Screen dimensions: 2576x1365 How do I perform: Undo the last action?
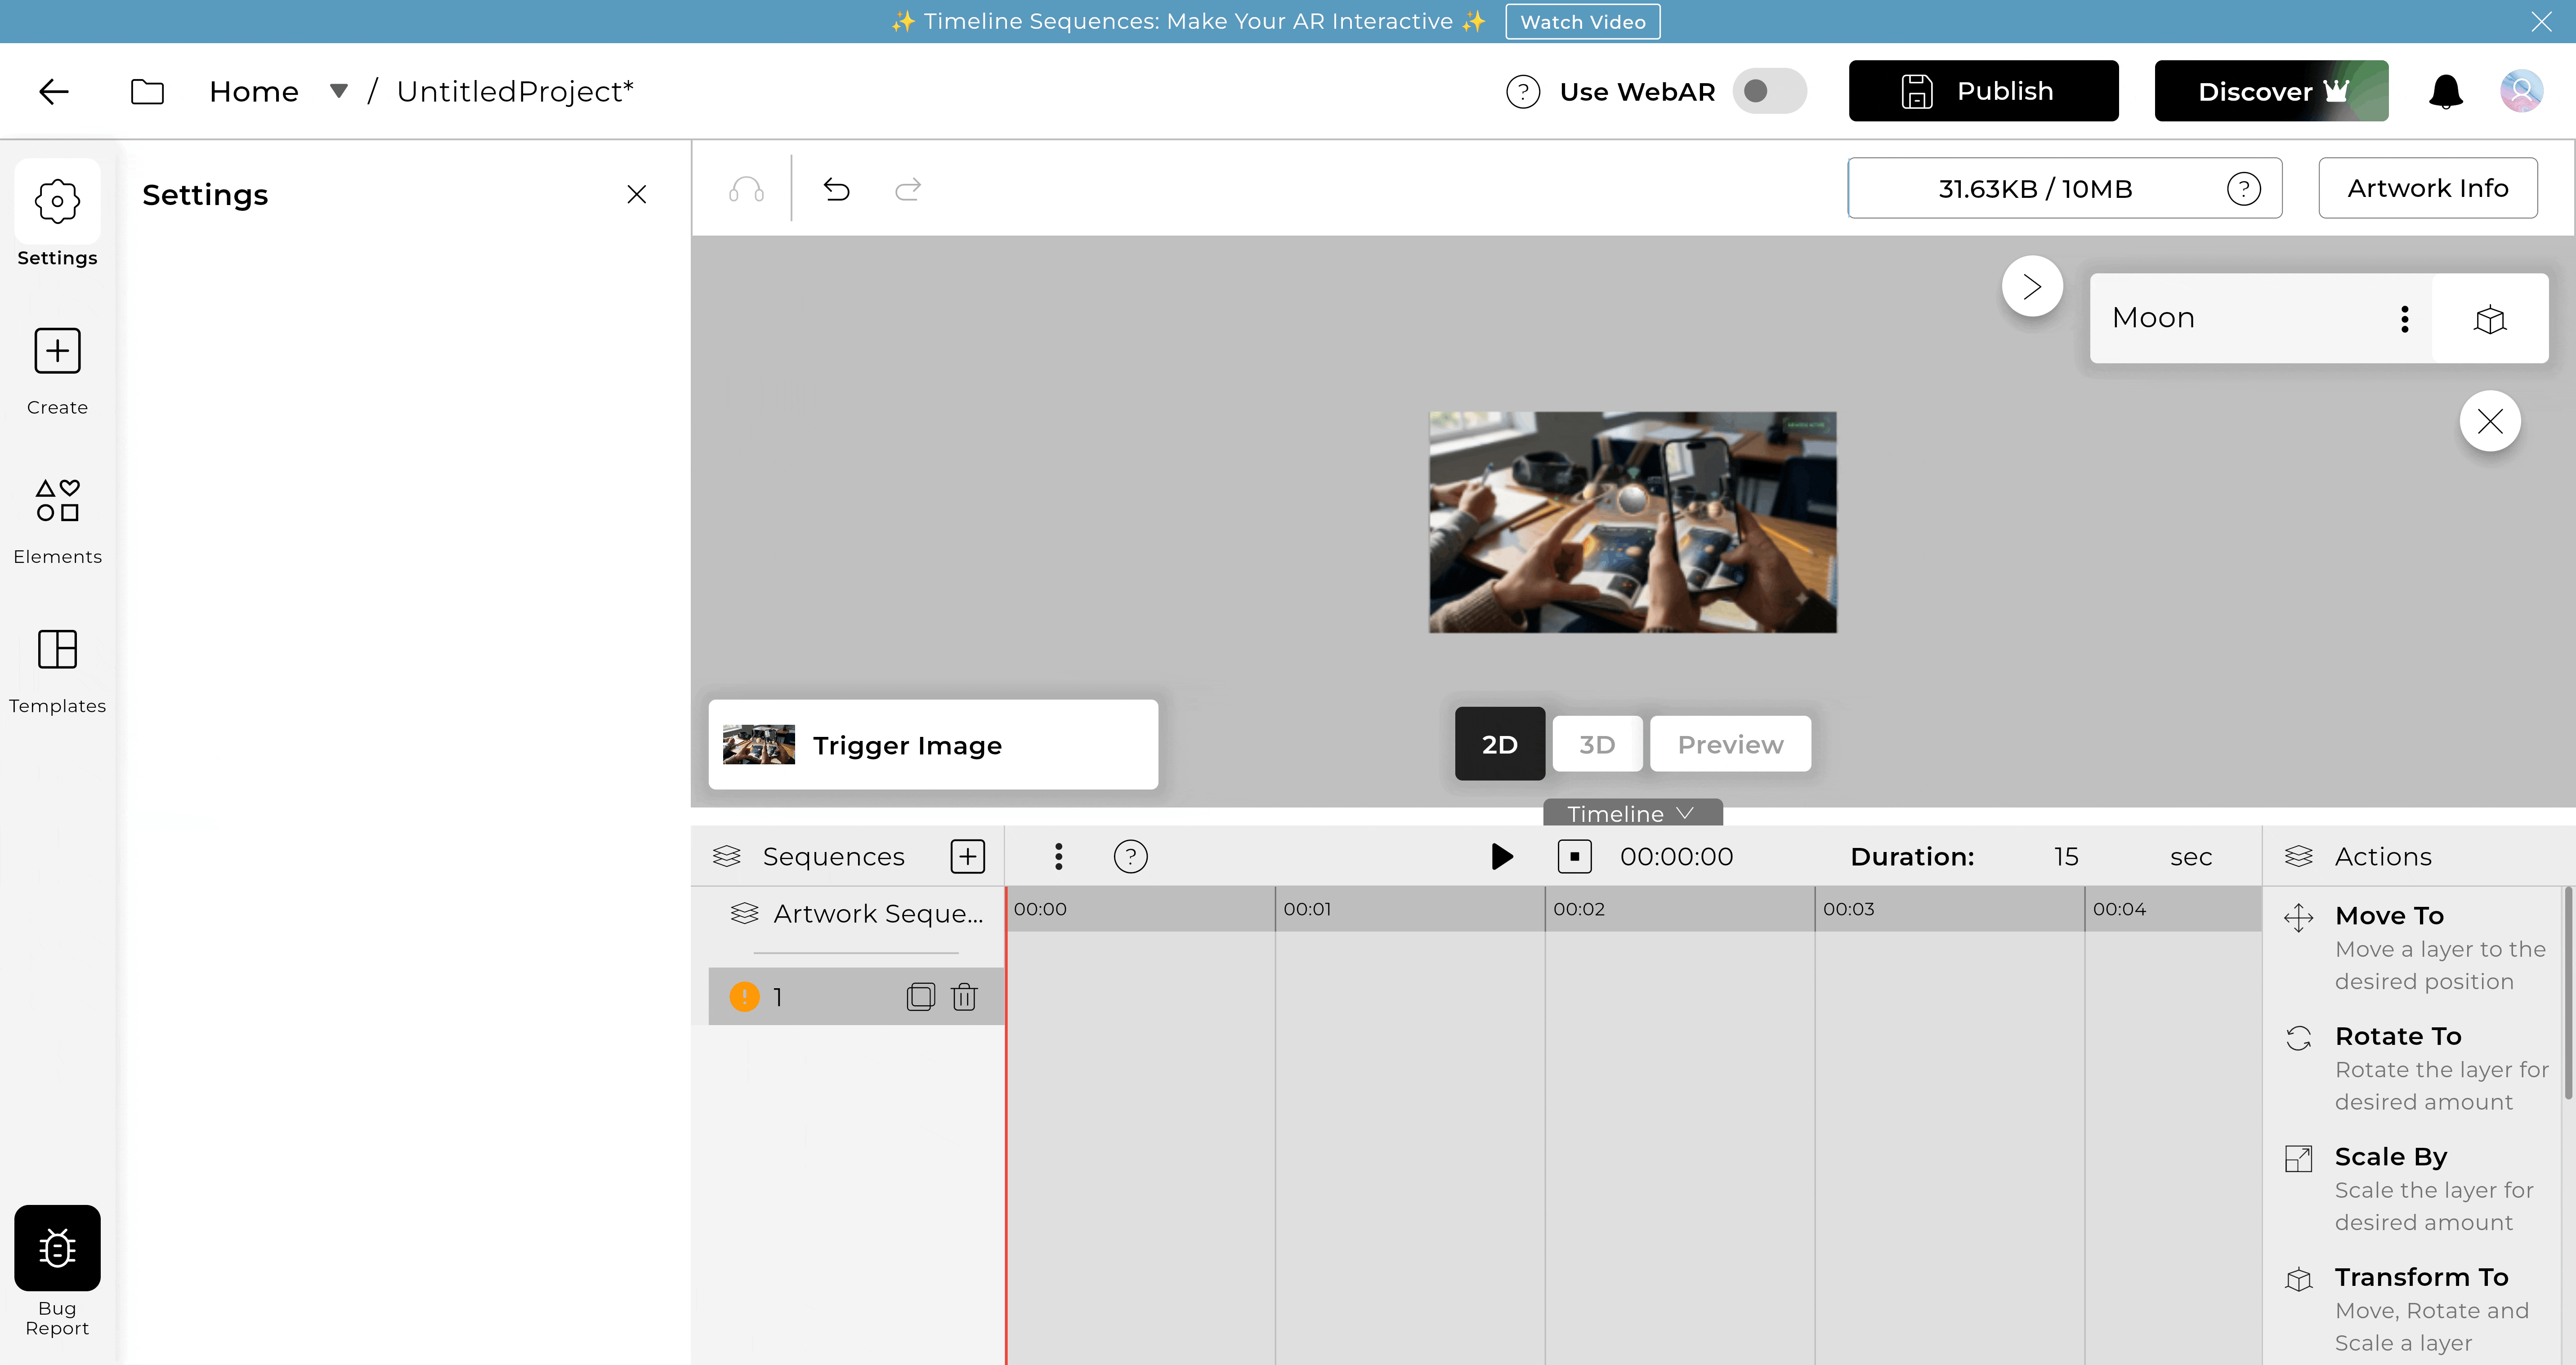tap(837, 189)
